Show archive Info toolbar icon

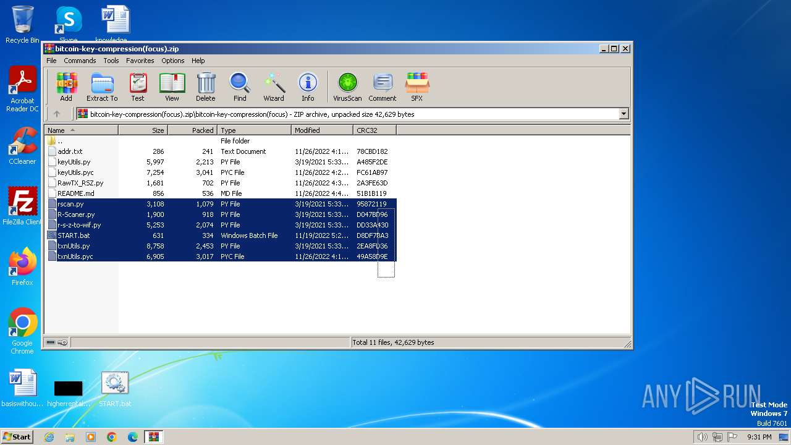(x=308, y=87)
